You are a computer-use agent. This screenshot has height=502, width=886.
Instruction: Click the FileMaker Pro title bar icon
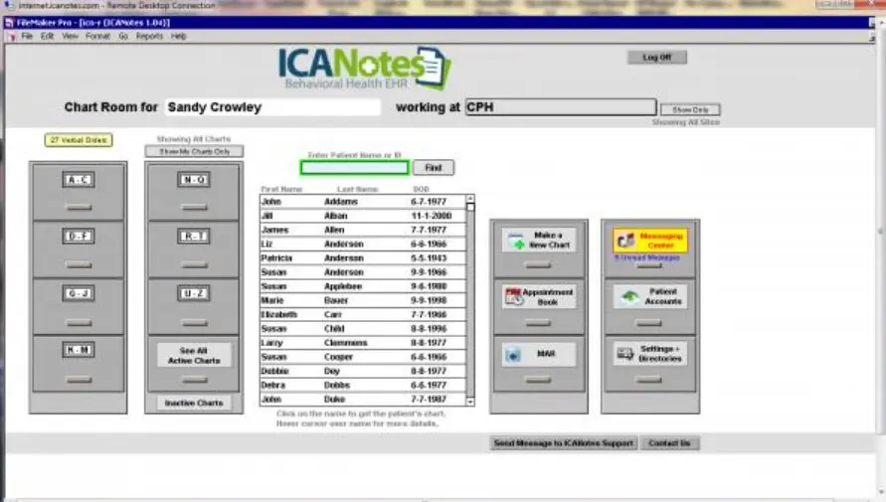click(9, 23)
